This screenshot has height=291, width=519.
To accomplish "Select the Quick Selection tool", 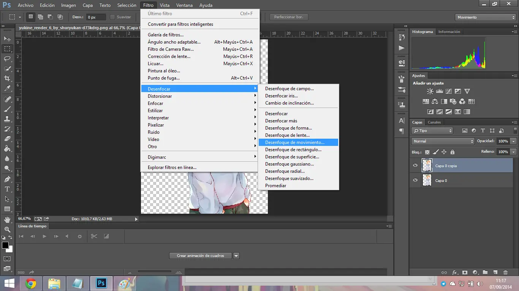I will pyautogui.click(x=7, y=68).
